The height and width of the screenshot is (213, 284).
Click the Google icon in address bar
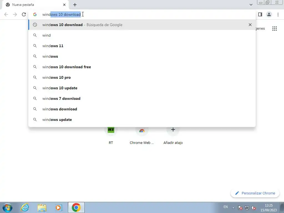point(35,14)
